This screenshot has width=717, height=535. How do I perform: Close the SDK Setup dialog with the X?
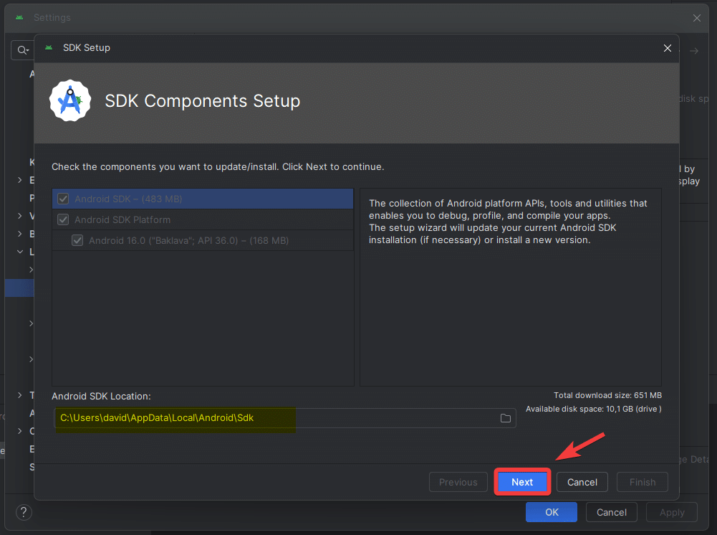point(667,48)
